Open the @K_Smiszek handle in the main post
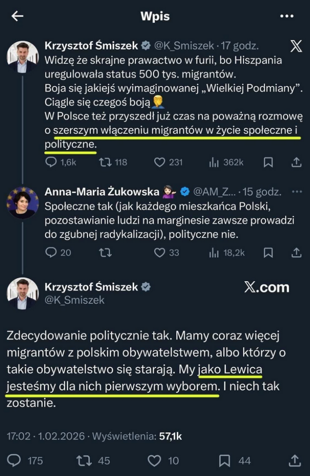The image size is (310, 476). (74, 300)
